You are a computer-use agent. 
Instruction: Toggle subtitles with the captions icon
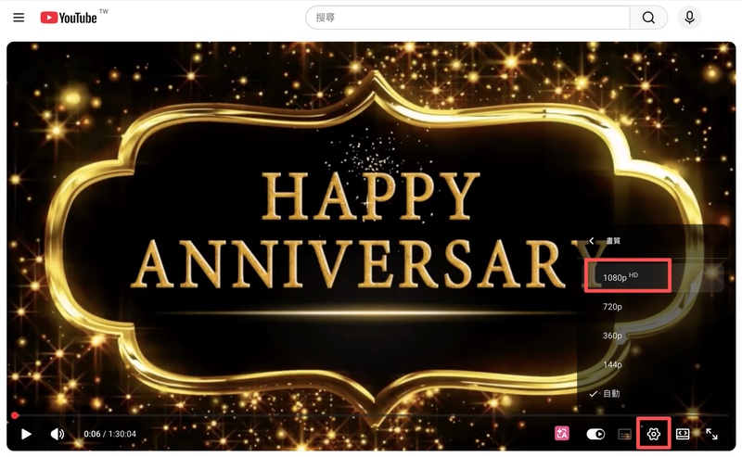(625, 434)
